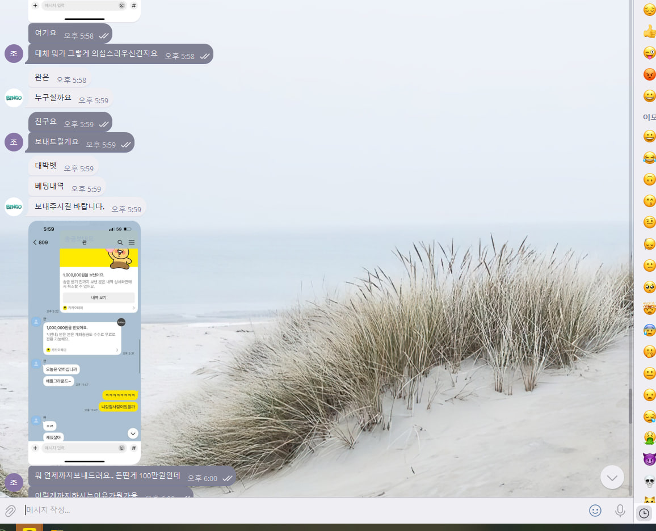Pick the upside-down face emoji

click(x=649, y=179)
